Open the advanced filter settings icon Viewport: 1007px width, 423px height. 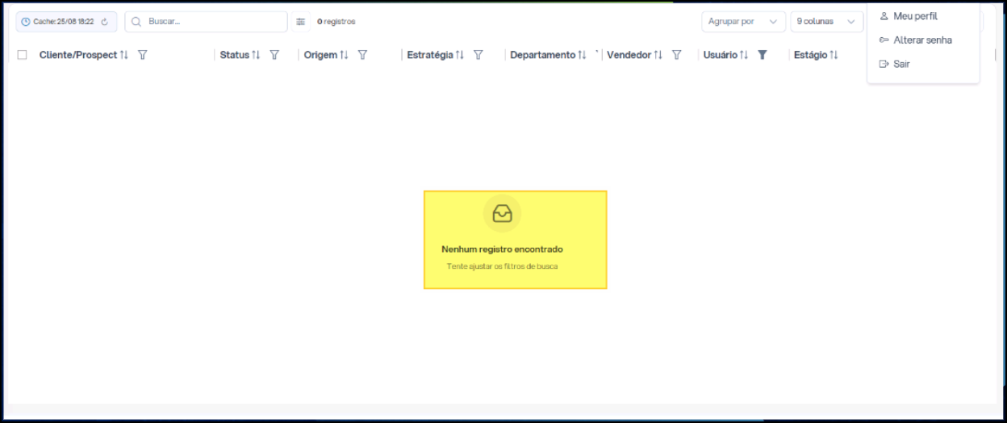point(301,22)
